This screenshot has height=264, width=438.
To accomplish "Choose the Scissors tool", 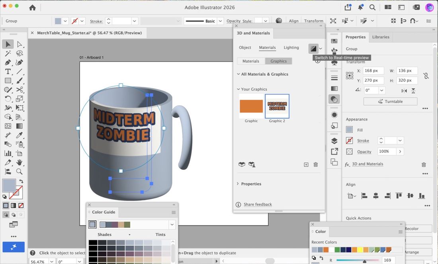I will [19, 90].
